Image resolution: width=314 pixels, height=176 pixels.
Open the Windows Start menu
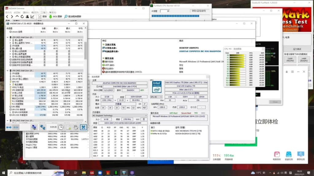(3, 173)
